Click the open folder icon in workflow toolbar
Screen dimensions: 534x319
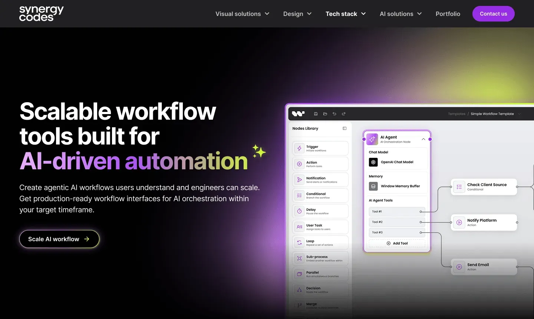click(x=325, y=114)
